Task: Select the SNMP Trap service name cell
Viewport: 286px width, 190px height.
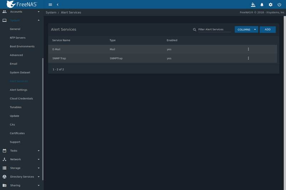Action: click(59, 58)
